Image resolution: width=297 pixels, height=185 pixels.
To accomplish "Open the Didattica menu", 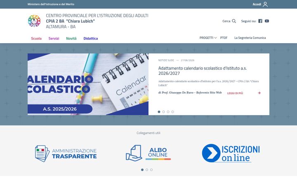I will coord(90,38).
